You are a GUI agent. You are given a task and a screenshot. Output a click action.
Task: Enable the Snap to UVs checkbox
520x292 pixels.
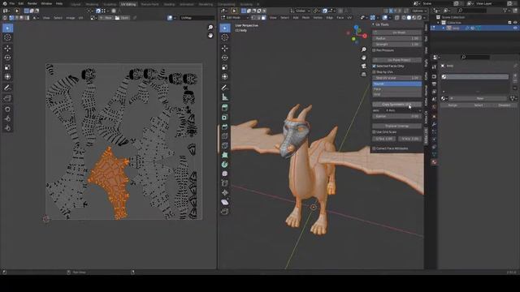tap(374, 72)
